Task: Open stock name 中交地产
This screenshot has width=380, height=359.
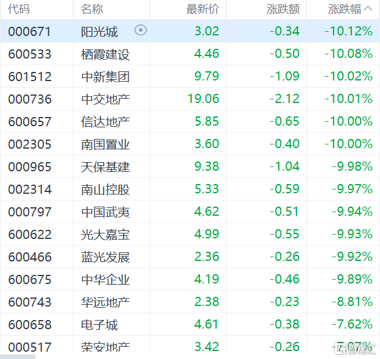Action: (x=105, y=99)
